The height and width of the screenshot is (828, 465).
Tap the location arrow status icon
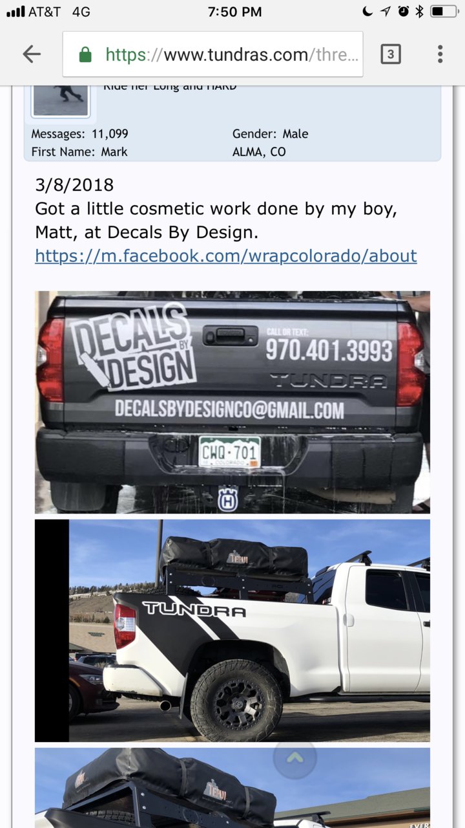click(386, 12)
